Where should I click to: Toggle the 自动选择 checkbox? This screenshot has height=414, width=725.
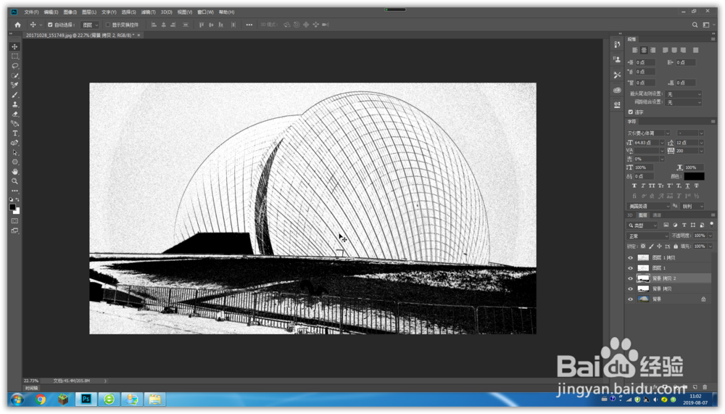point(50,25)
